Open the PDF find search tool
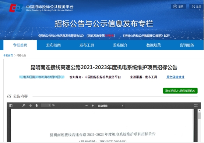 point(24,106)
